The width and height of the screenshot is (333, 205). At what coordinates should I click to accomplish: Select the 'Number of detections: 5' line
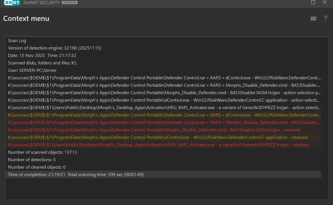point(32,160)
